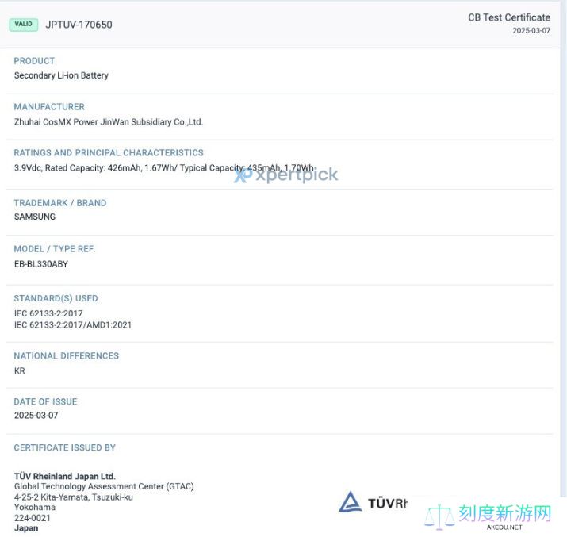Screen dimensions: 567x537
Task: Select the 2025-03-07 value under DATE OF ISSUE
Action: [36, 415]
